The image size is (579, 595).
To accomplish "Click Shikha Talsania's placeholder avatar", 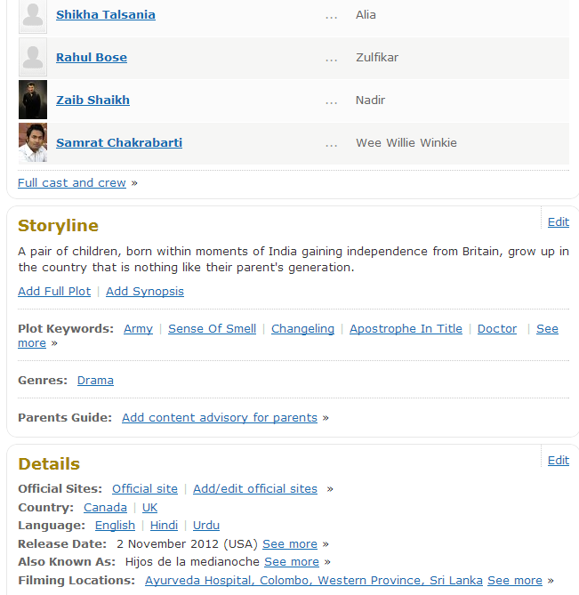I will [x=33, y=15].
